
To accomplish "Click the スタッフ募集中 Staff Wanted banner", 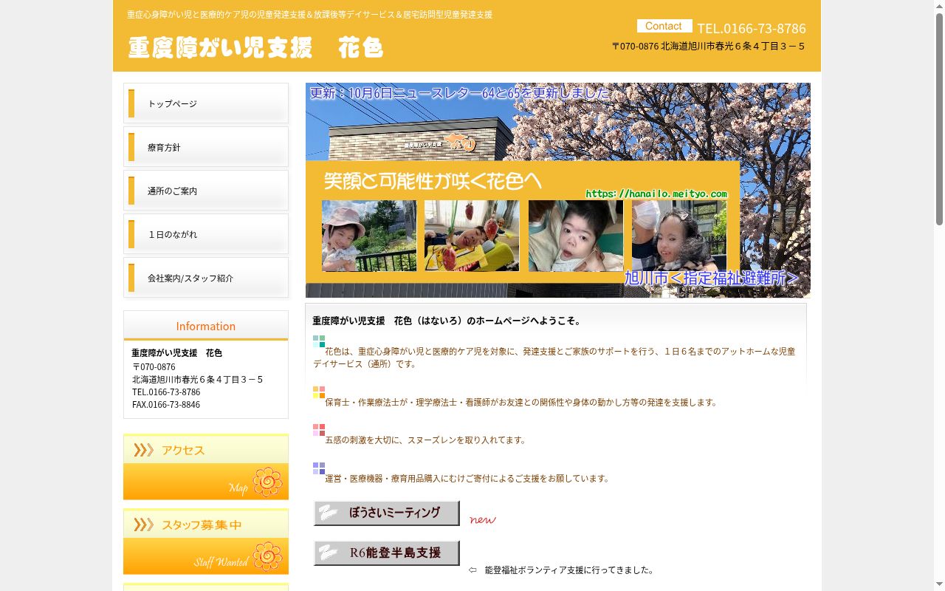I will click(206, 542).
